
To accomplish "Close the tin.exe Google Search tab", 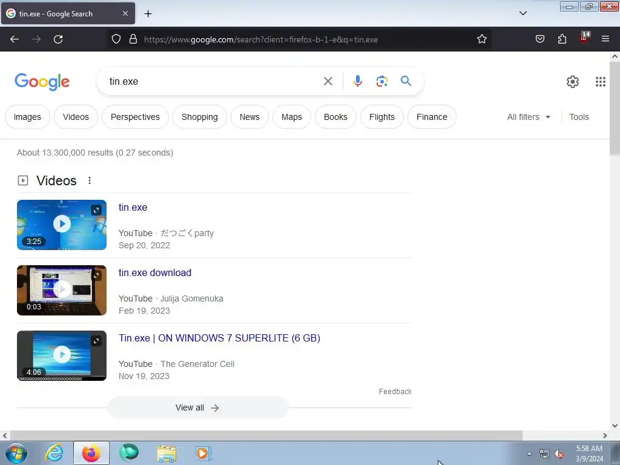I will pyautogui.click(x=125, y=13).
